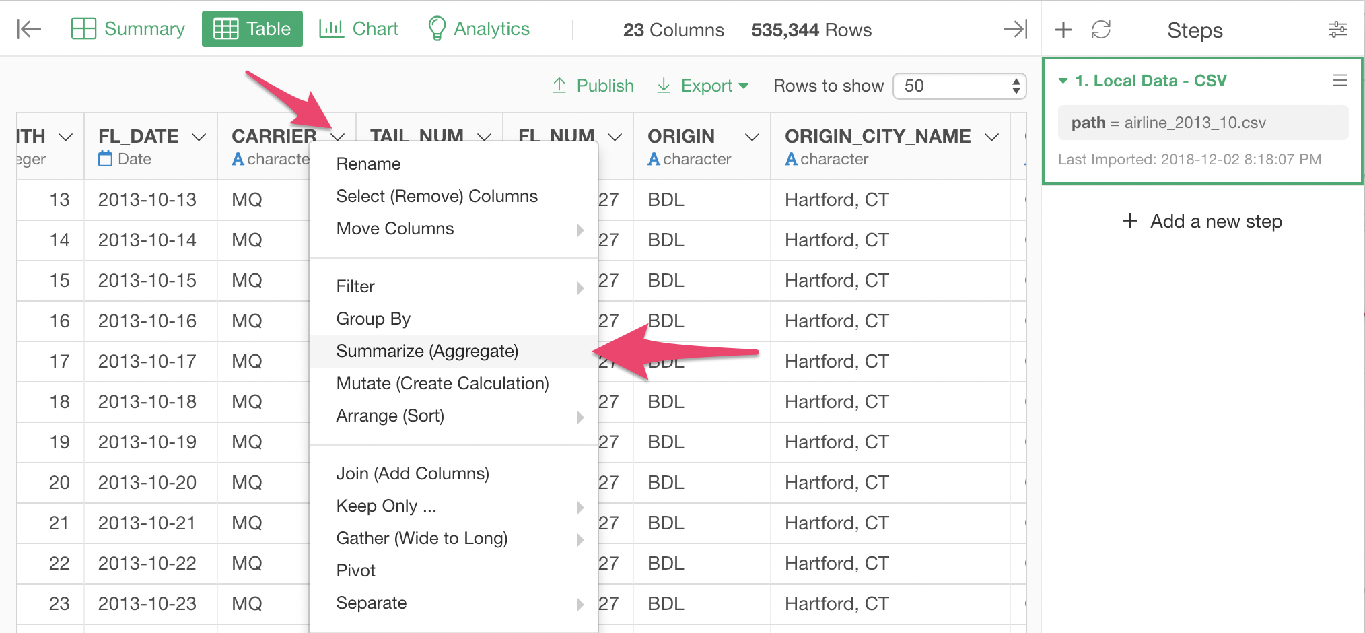Image resolution: width=1365 pixels, height=633 pixels.
Task: Open ORIGIN_CITY_NAME column dropdown chevron
Action: point(991,137)
